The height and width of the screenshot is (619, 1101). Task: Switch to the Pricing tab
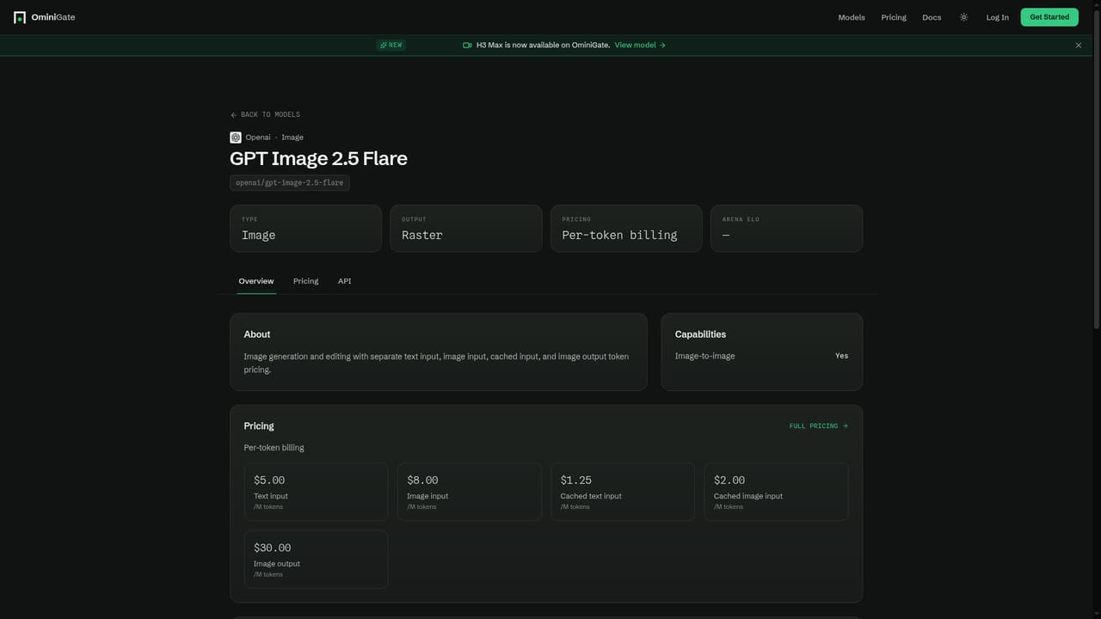tap(305, 281)
